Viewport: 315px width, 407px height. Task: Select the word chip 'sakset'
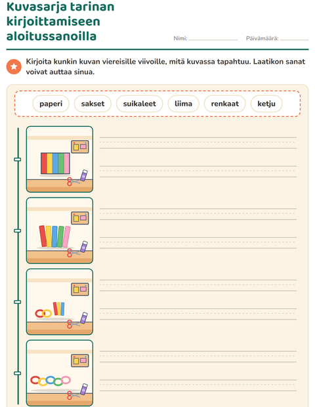coord(93,104)
